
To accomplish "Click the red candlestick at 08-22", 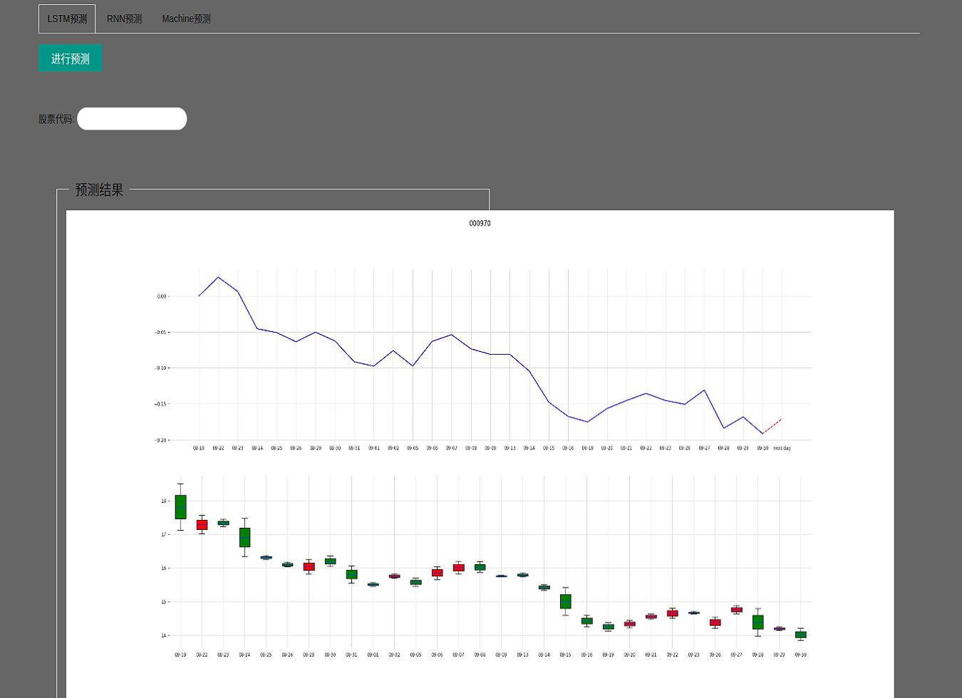I will click(x=202, y=525).
